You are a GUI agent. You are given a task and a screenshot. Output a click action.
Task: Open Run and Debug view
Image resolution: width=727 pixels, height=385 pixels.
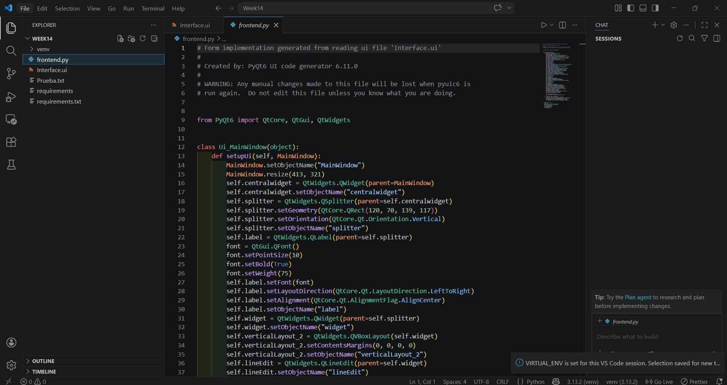point(11,97)
